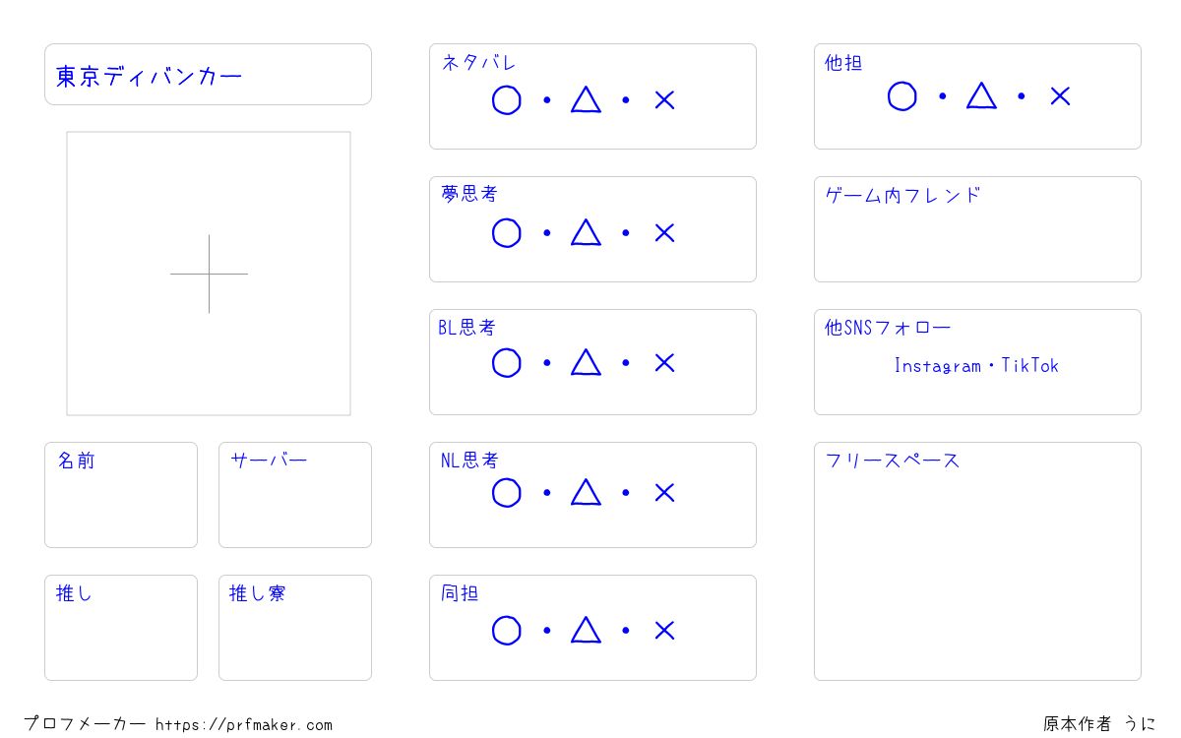Select the triangle in the 同担 row
The image size is (1181, 738).
tap(586, 630)
